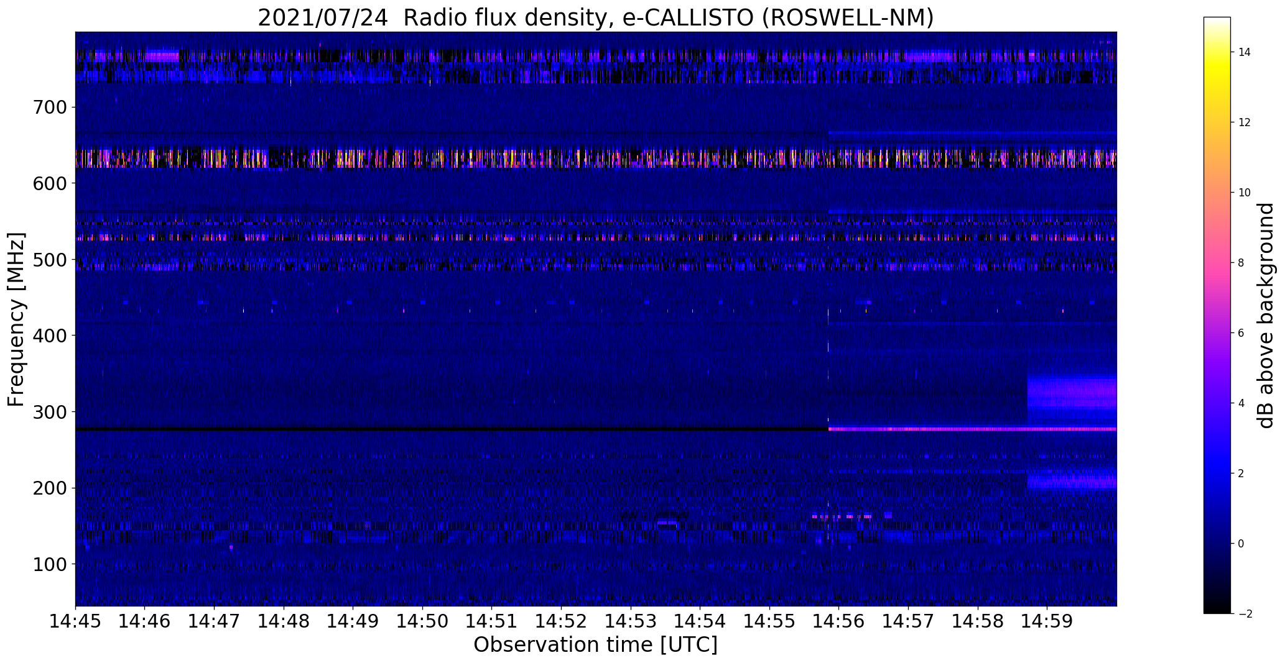Click the pink emission line near 280 MHz after 14:56
The image size is (1285, 663).
click(x=972, y=429)
